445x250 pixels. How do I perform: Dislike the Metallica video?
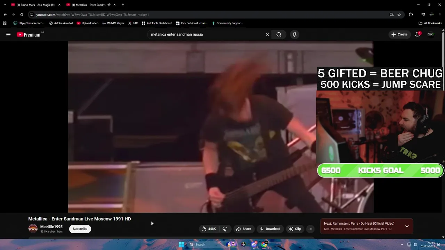tap(225, 229)
